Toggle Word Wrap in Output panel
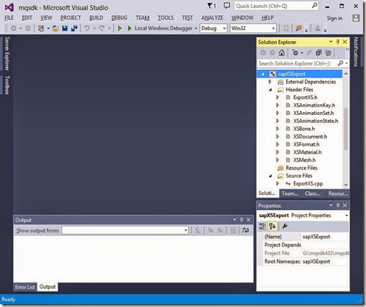 click(245, 230)
